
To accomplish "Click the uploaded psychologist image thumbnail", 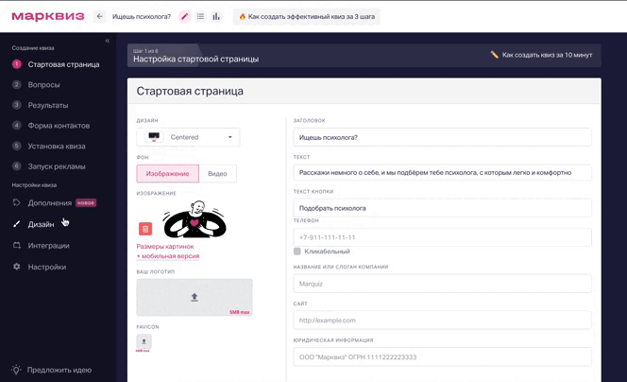I will pos(195,219).
